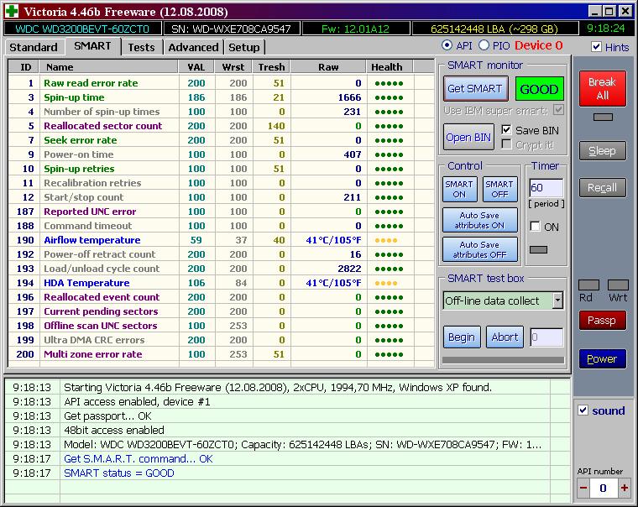Toggle the Save BIN checkbox
This screenshot has width=638, height=507.
click(506, 130)
